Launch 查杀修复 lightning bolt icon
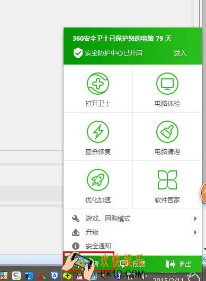Viewport: 206px width, 281px height. click(98, 132)
